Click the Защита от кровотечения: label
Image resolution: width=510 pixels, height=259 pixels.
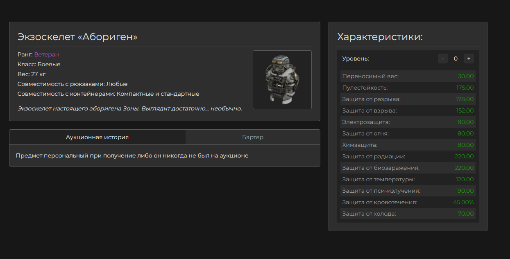pos(380,202)
